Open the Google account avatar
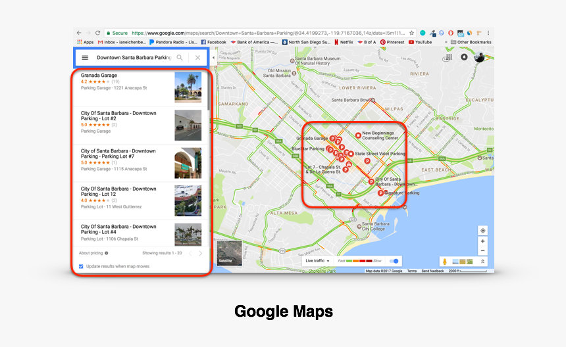566x347 pixels. (x=479, y=57)
